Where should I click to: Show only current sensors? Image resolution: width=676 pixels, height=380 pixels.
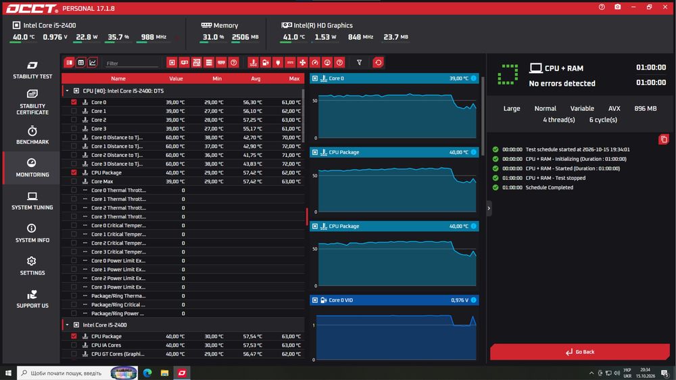290,62
